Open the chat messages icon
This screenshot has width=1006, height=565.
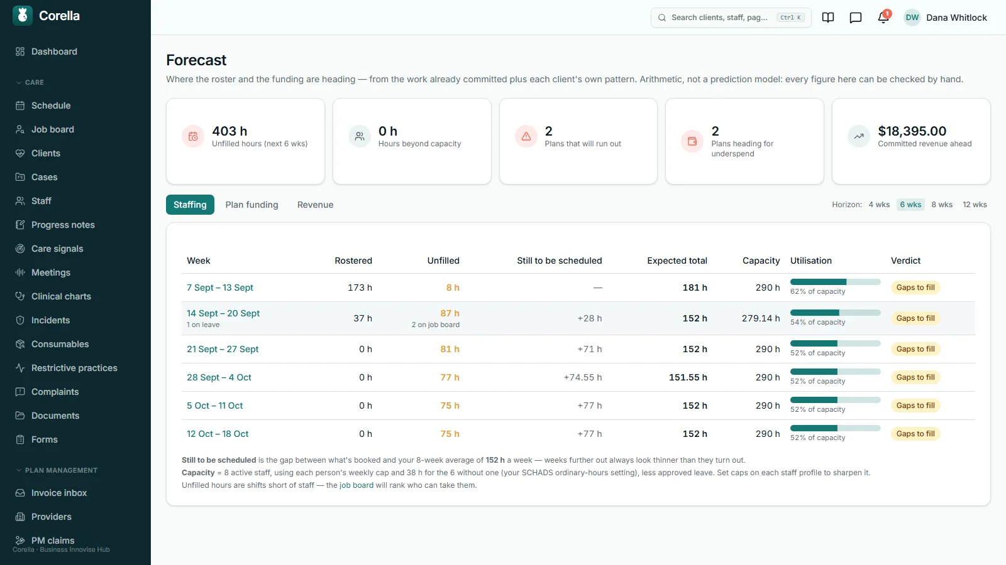856,18
